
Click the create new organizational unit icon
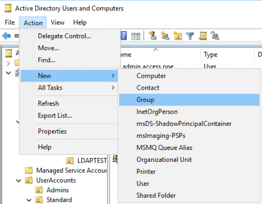[x=178, y=36]
